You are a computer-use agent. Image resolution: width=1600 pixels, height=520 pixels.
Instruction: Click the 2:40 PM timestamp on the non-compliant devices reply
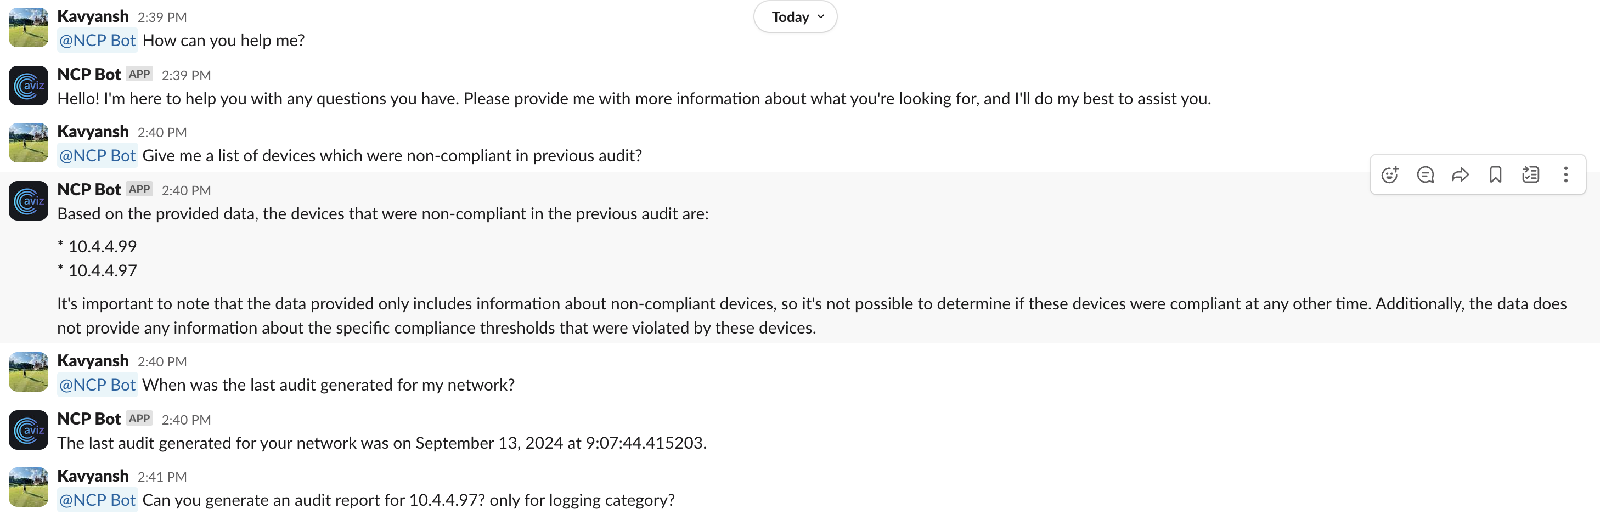[187, 191]
